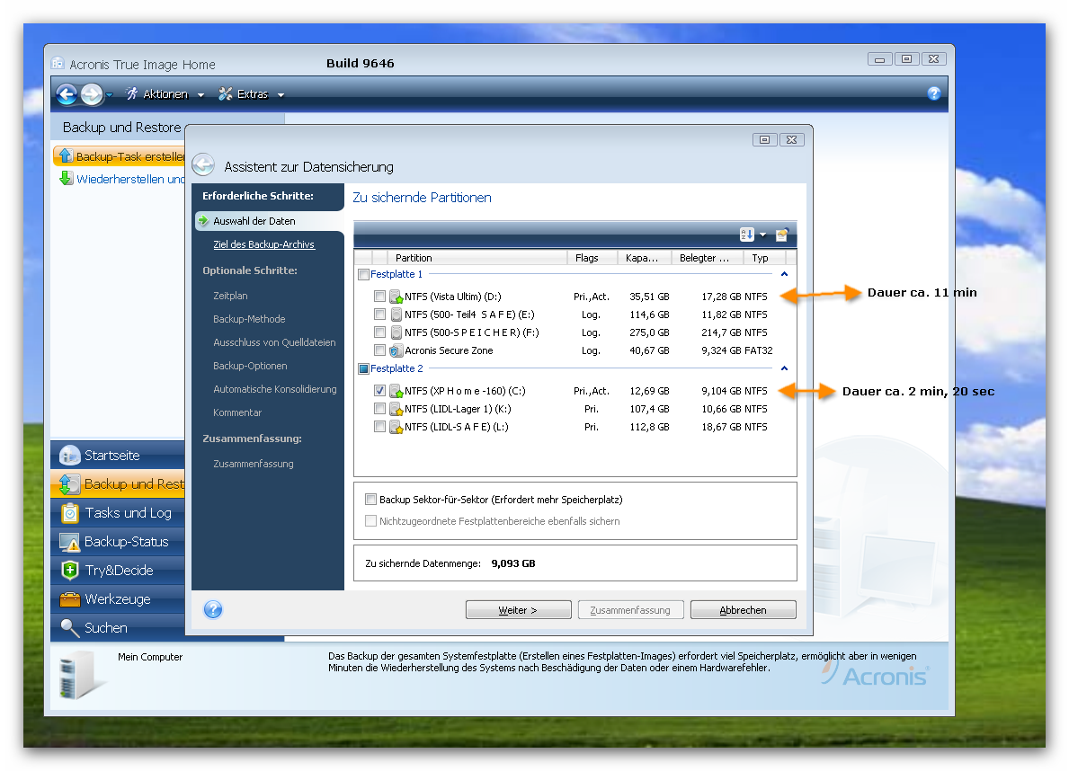Click the Startseite sidebar icon
This screenshot has width=1069, height=771.
[x=69, y=455]
